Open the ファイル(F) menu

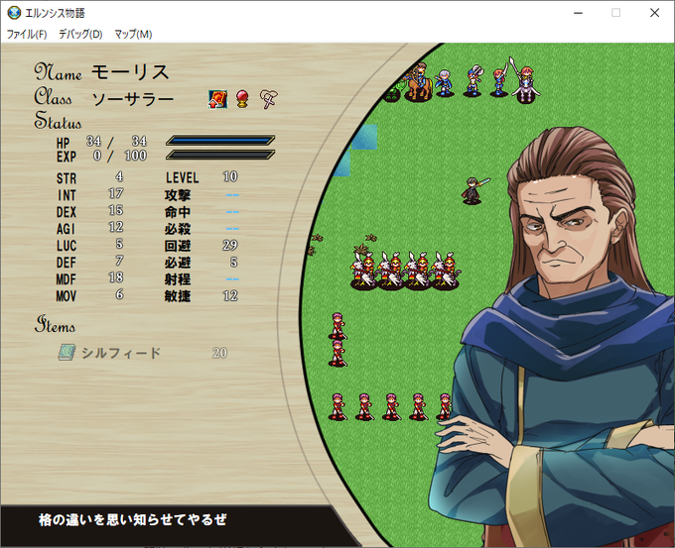27,34
